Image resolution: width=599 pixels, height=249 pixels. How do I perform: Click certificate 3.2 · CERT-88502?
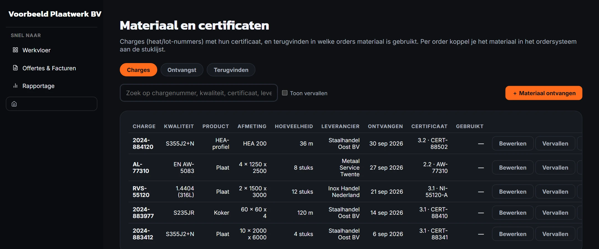tap(433, 144)
